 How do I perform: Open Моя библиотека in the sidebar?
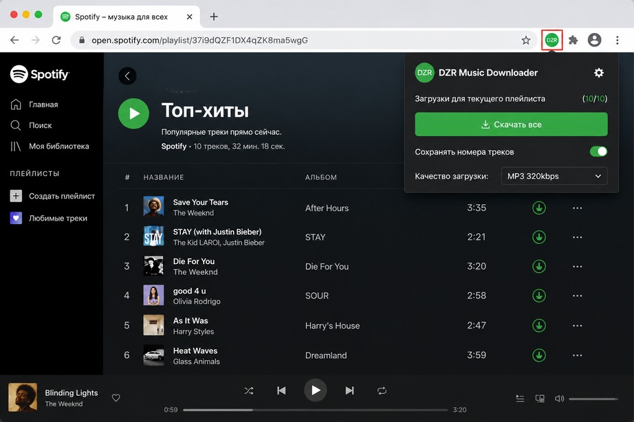[x=50, y=146]
